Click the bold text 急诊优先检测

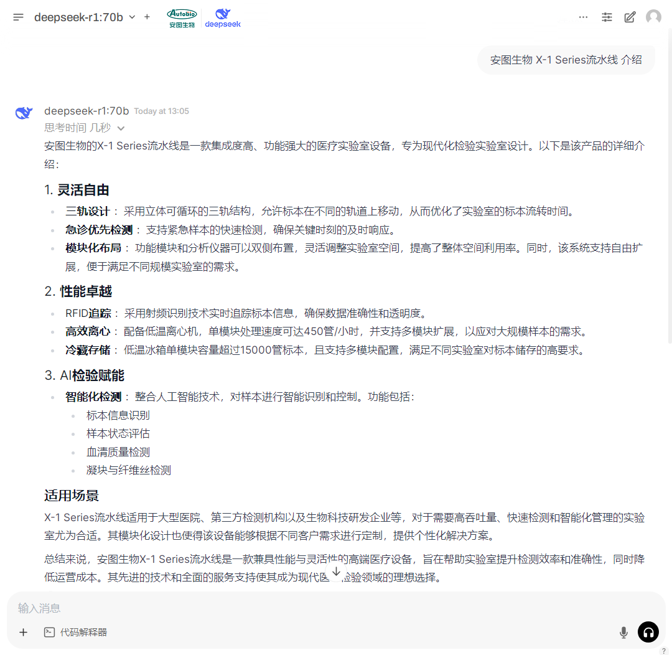[x=99, y=230]
